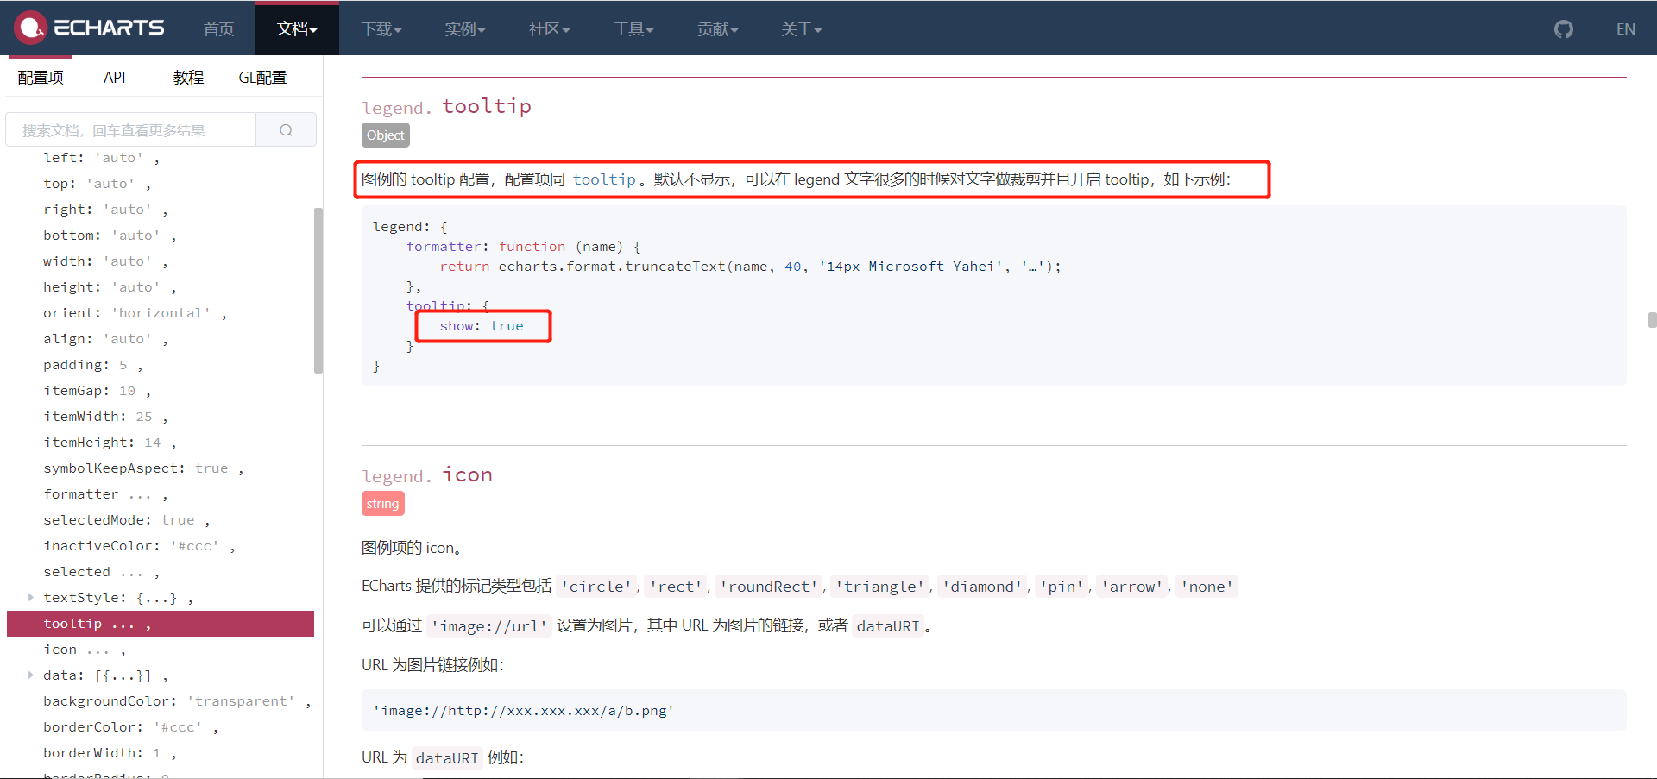
Task: Focus the 搜索文档 search field
Action: [131, 130]
